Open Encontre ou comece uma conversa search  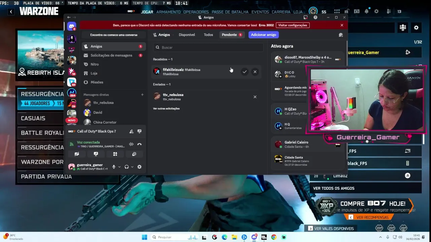(x=114, y=35)
